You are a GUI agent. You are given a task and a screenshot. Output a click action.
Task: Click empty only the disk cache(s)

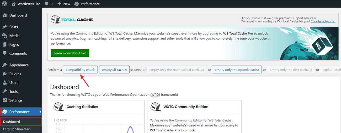pyautogui.click(x=291, y=70)
